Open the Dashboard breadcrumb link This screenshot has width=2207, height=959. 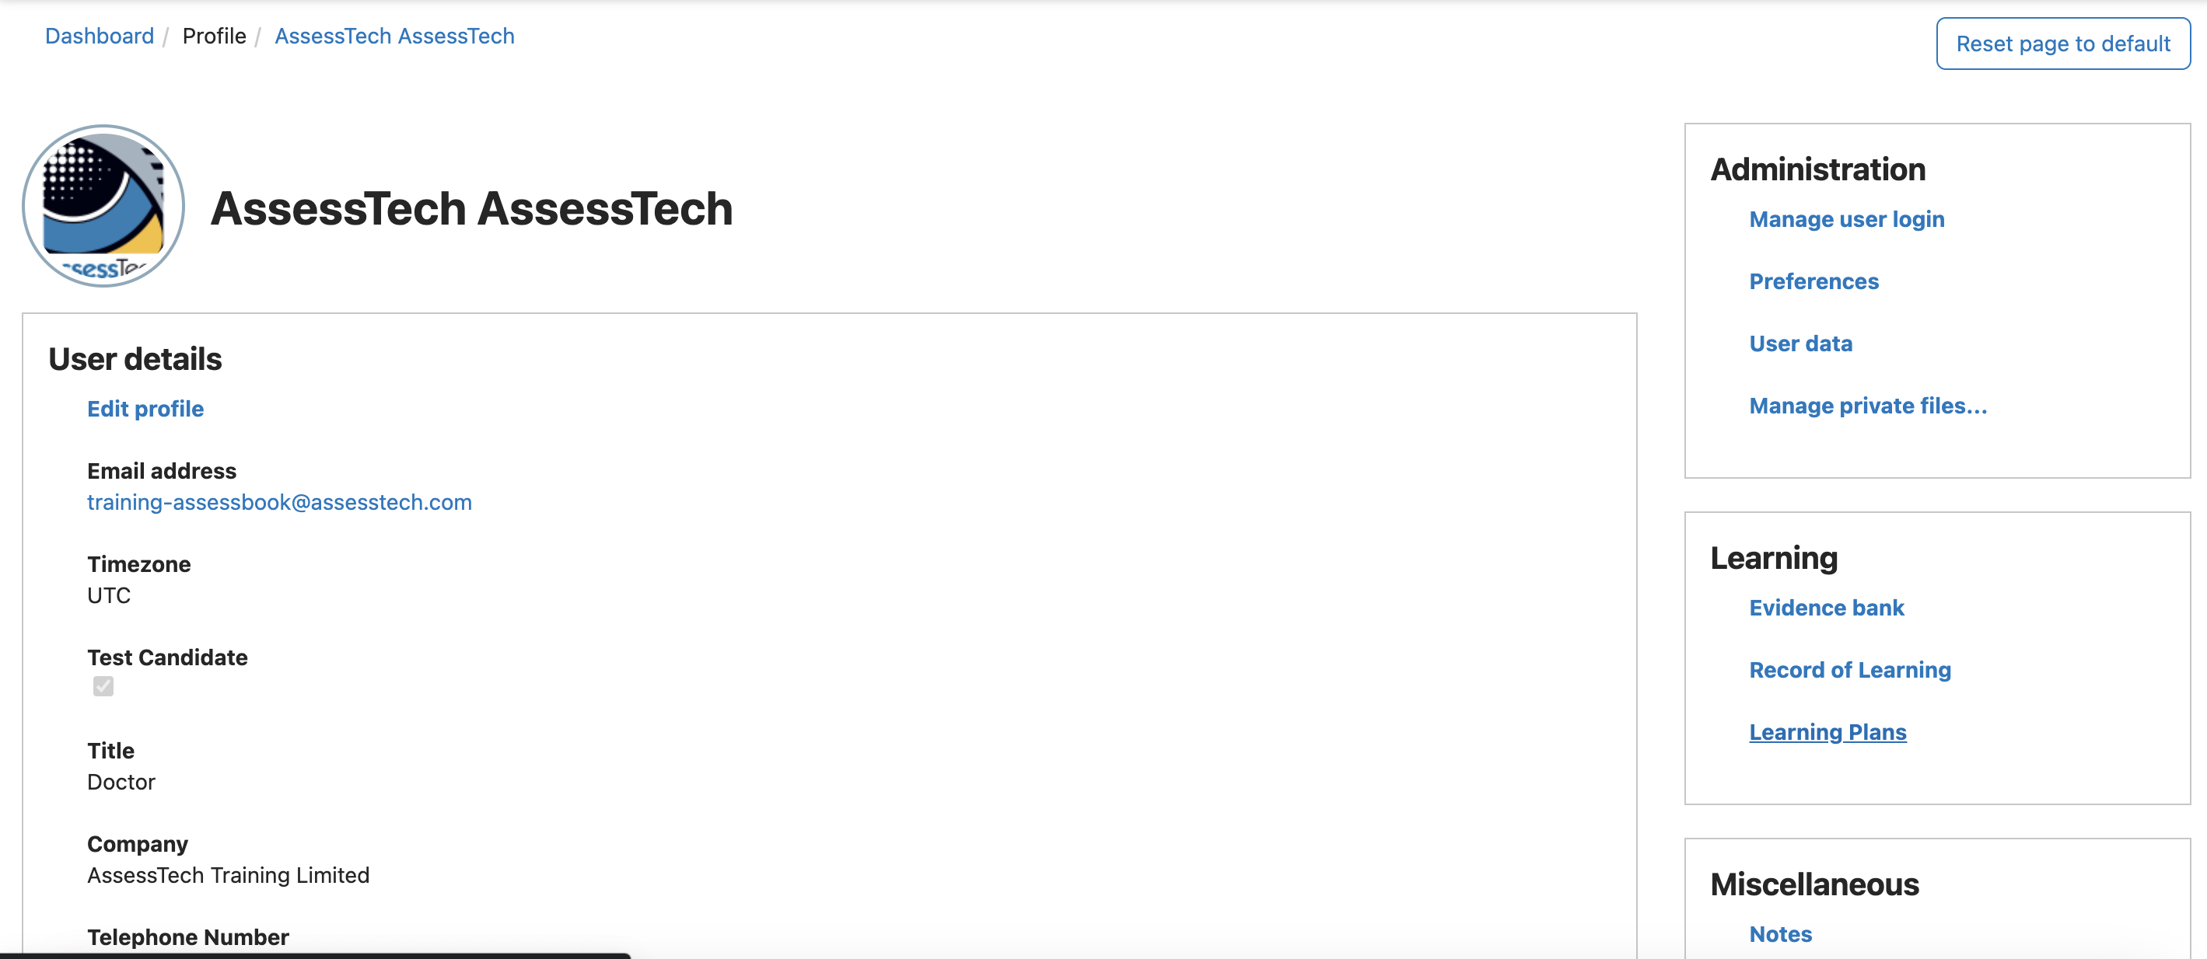coord(100,36)
